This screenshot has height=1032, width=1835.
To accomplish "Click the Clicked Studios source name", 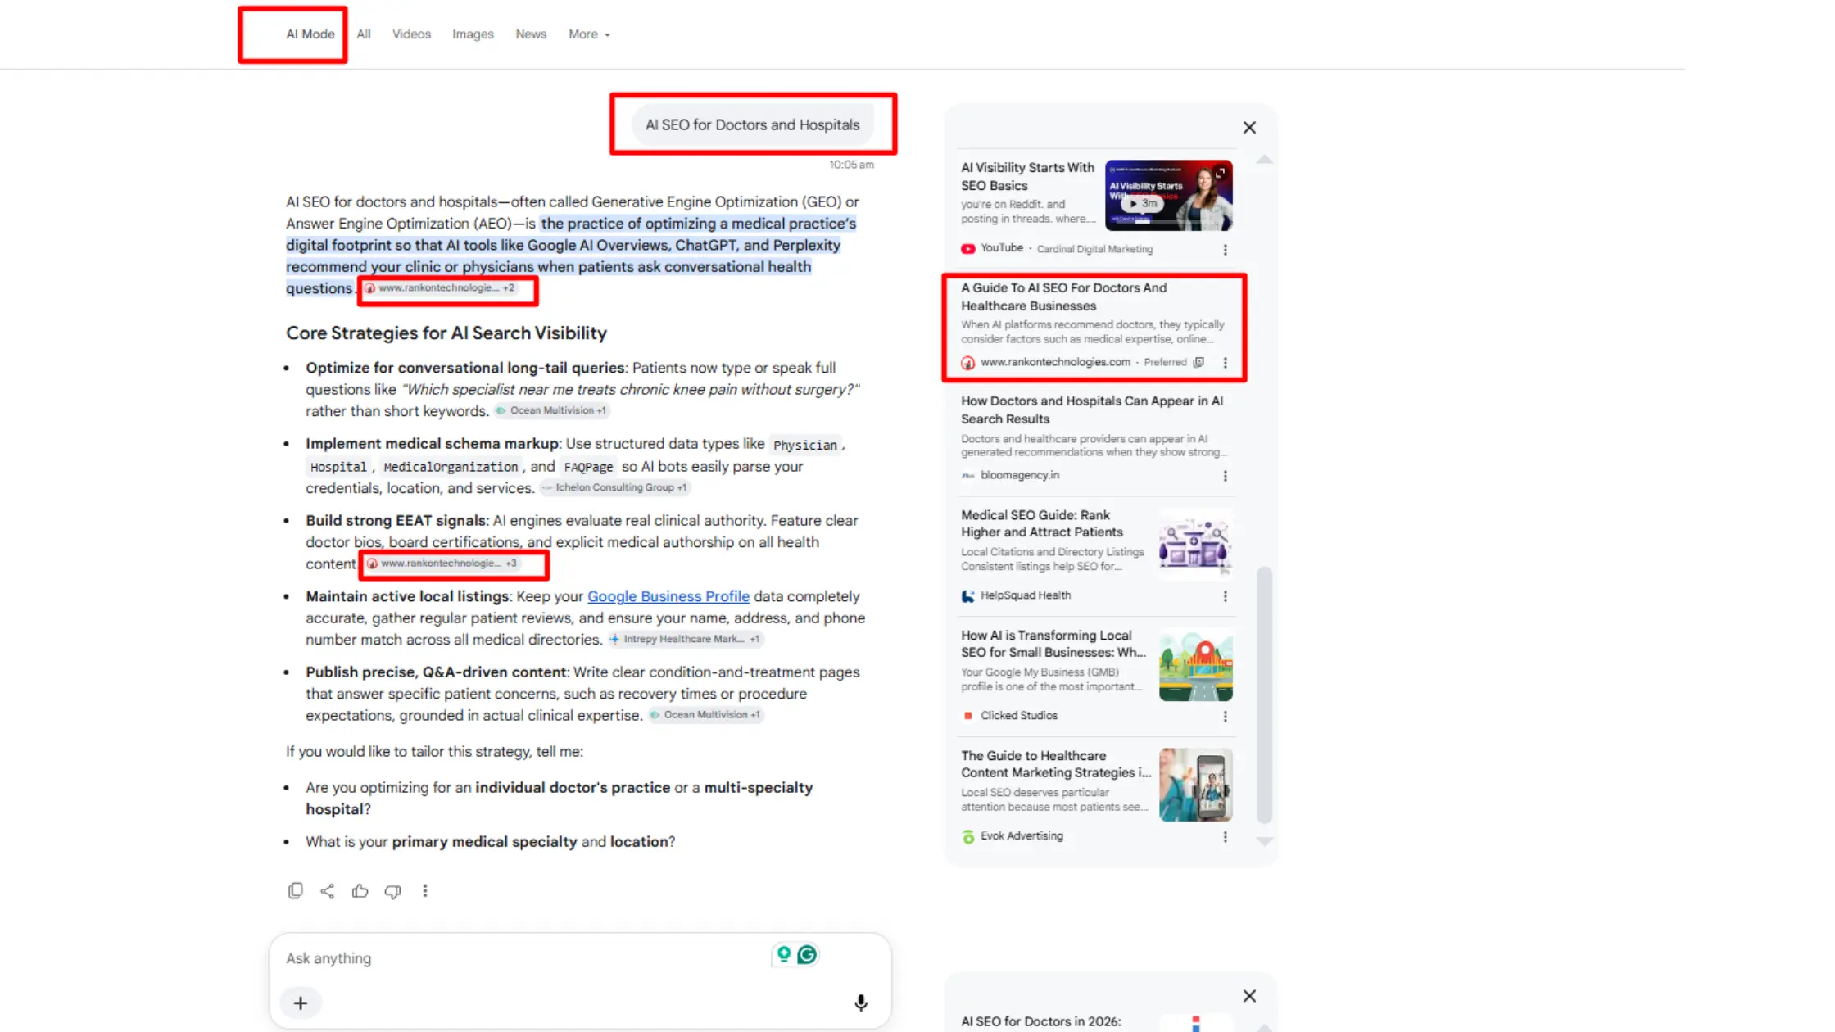I will (x=1018, y=716).
